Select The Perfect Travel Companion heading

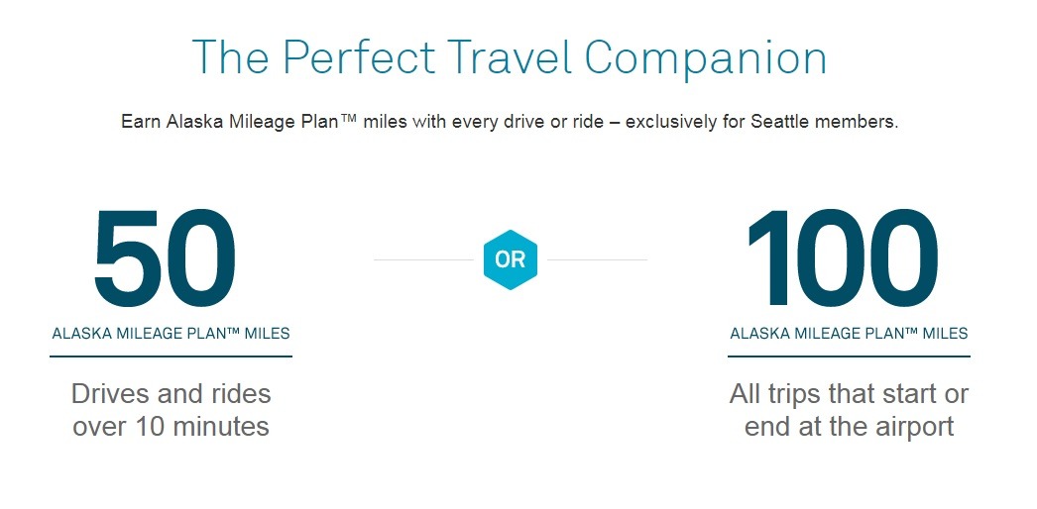point(510,58)
